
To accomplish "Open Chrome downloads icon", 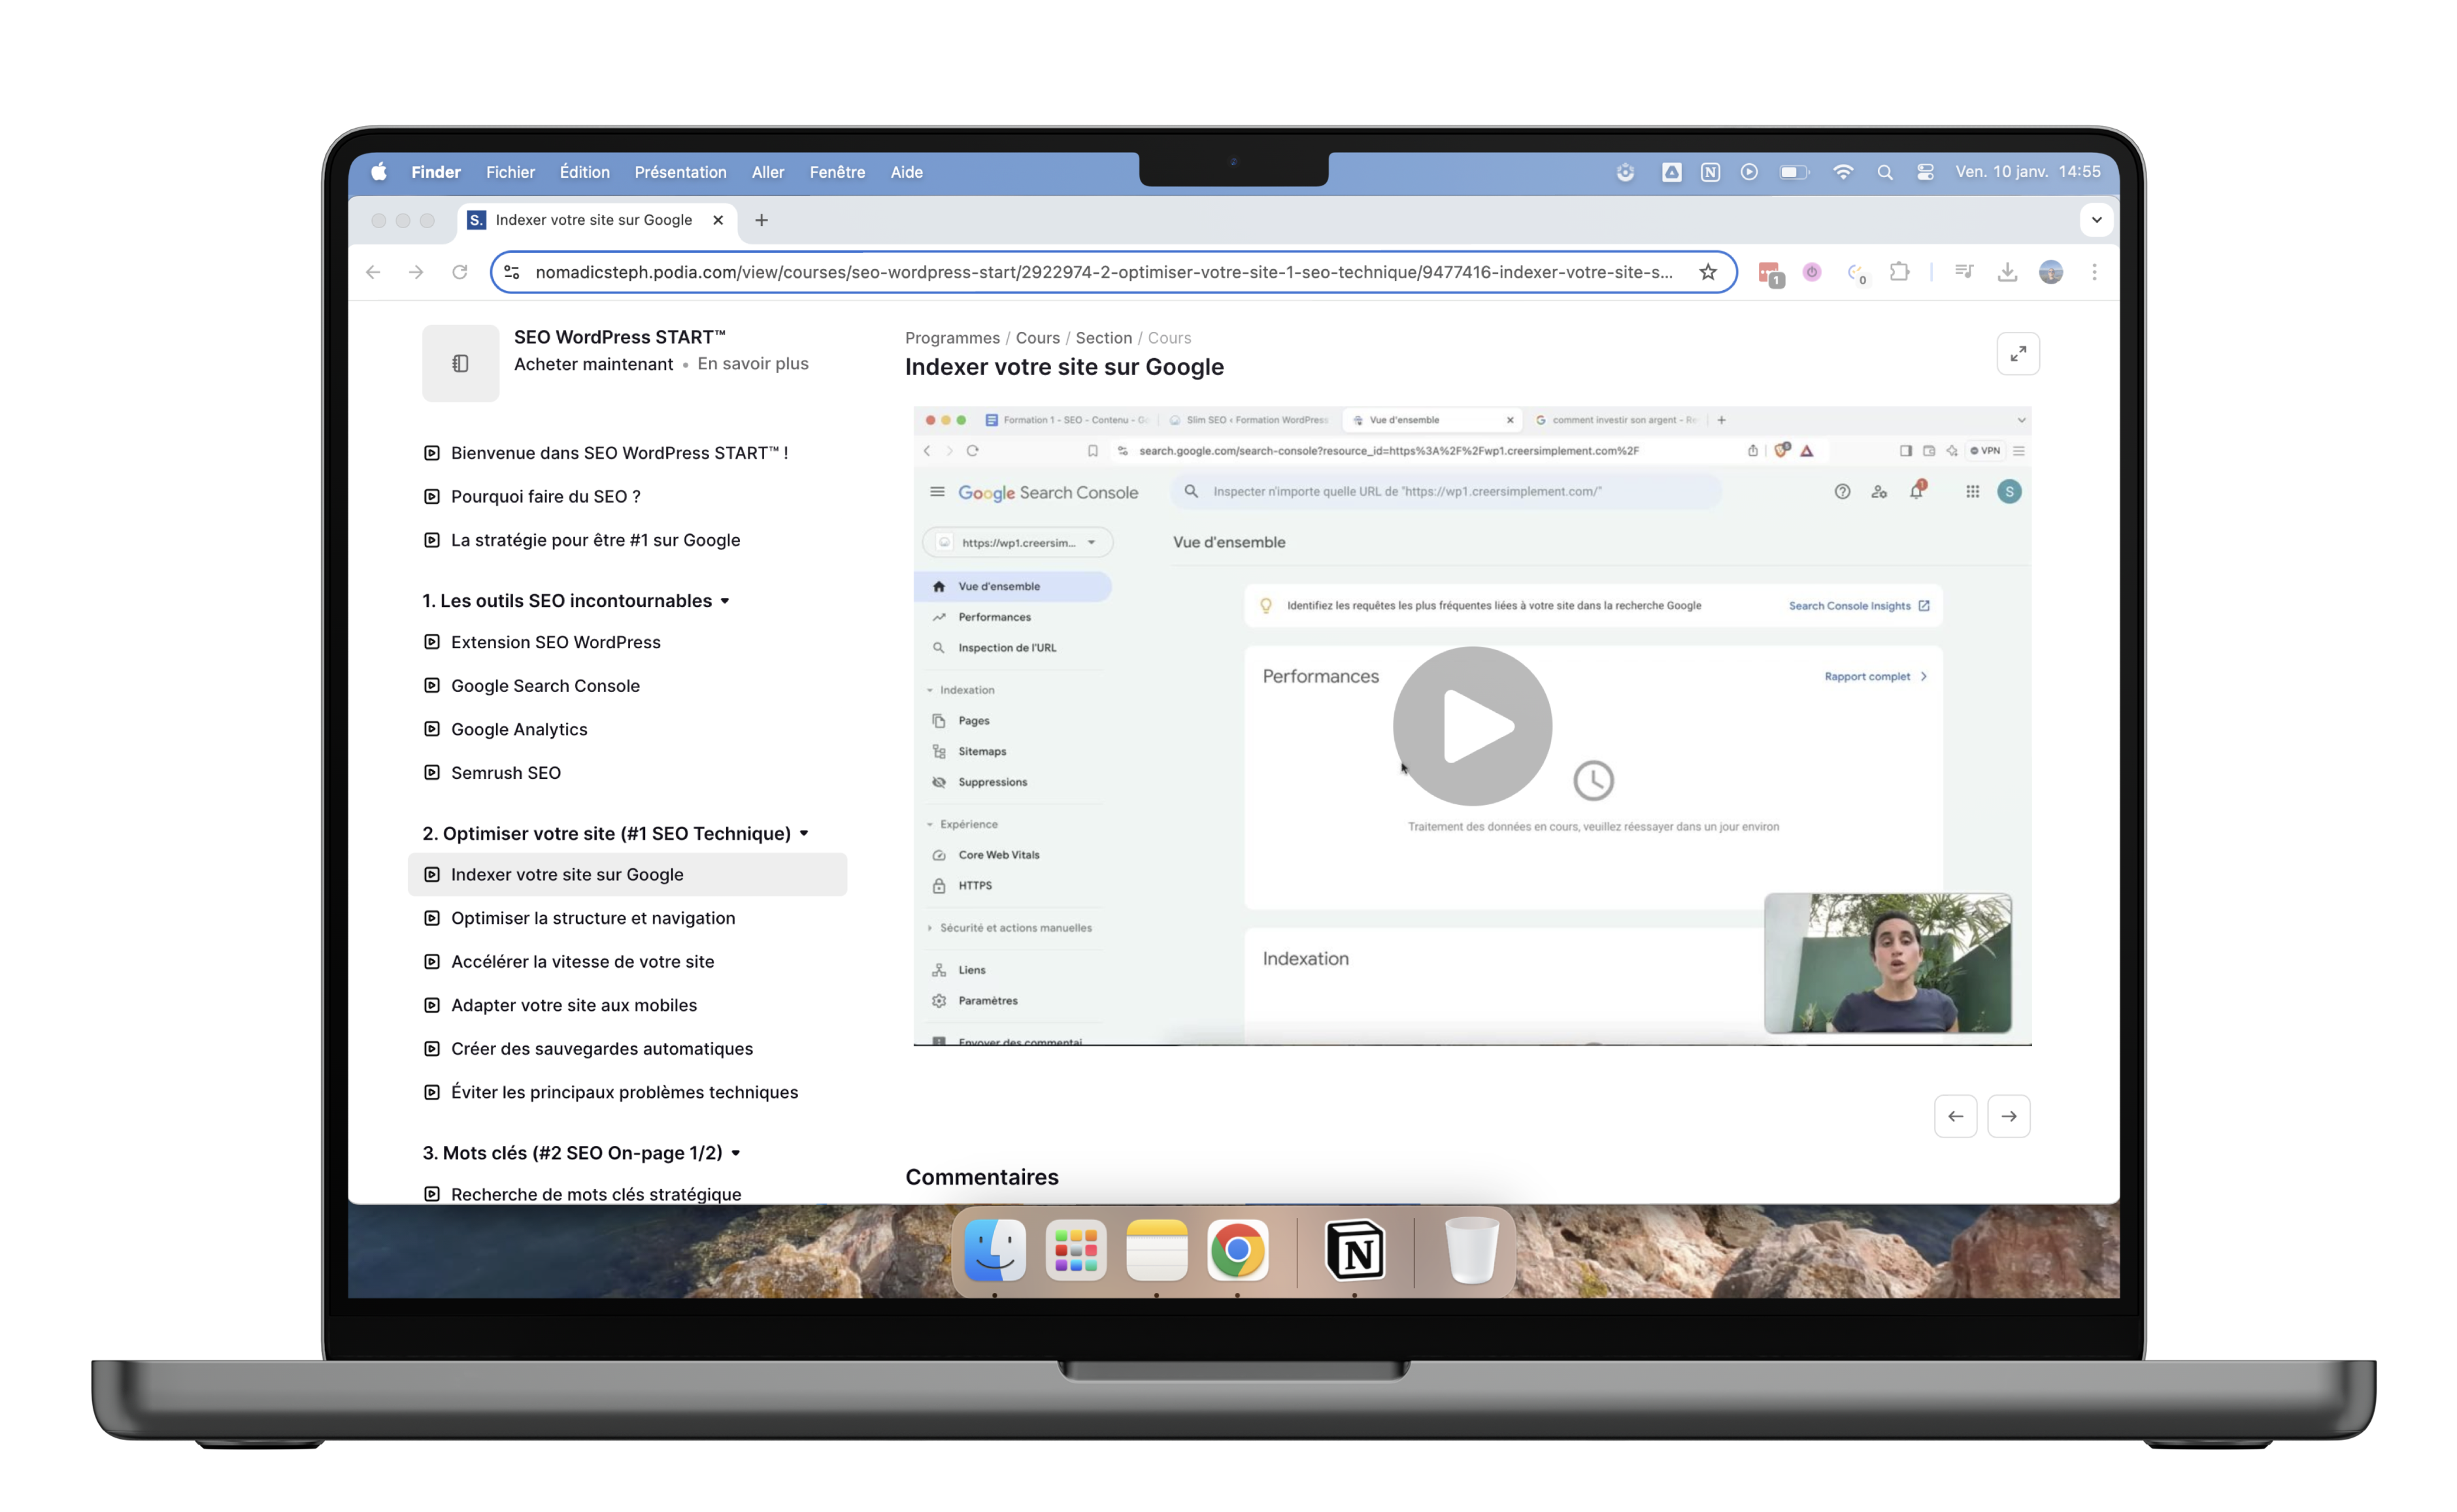I will [x=2007, y=272].
